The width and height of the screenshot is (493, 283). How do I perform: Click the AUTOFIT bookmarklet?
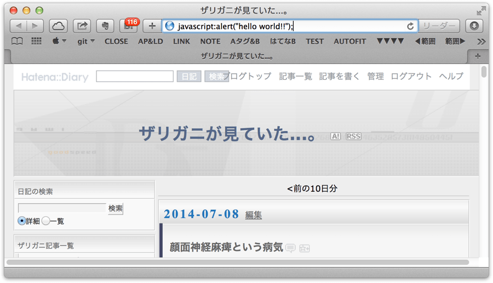click(x=349, y=42)
